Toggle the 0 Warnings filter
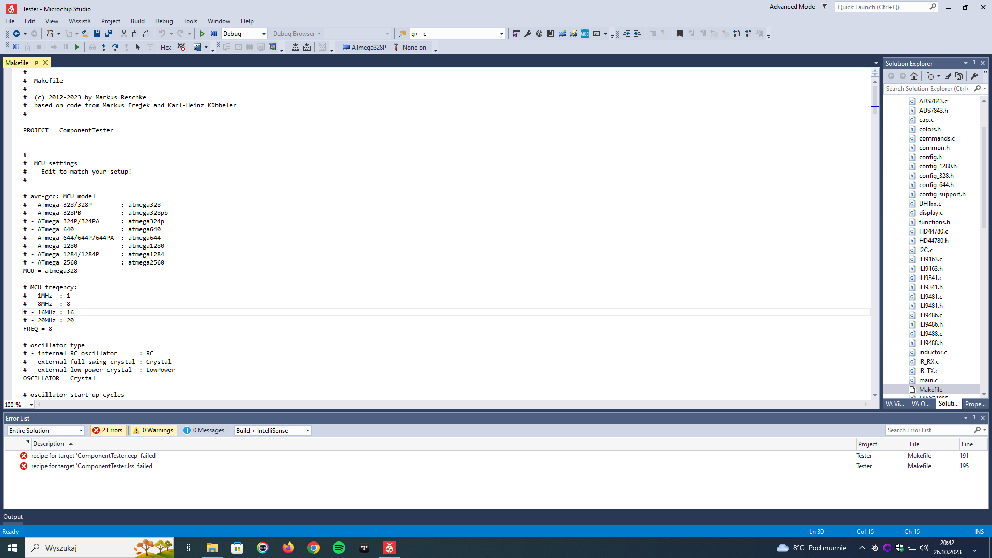This screenshot has width=992, height=558. pyautogui.click(x=153, y=430)
